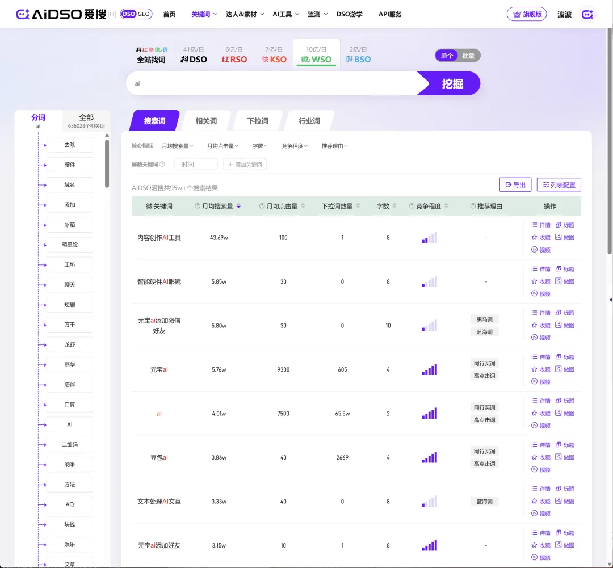
Task: Click video icon for 智能硬件AI眼镜 row
Action: point(534,293)
